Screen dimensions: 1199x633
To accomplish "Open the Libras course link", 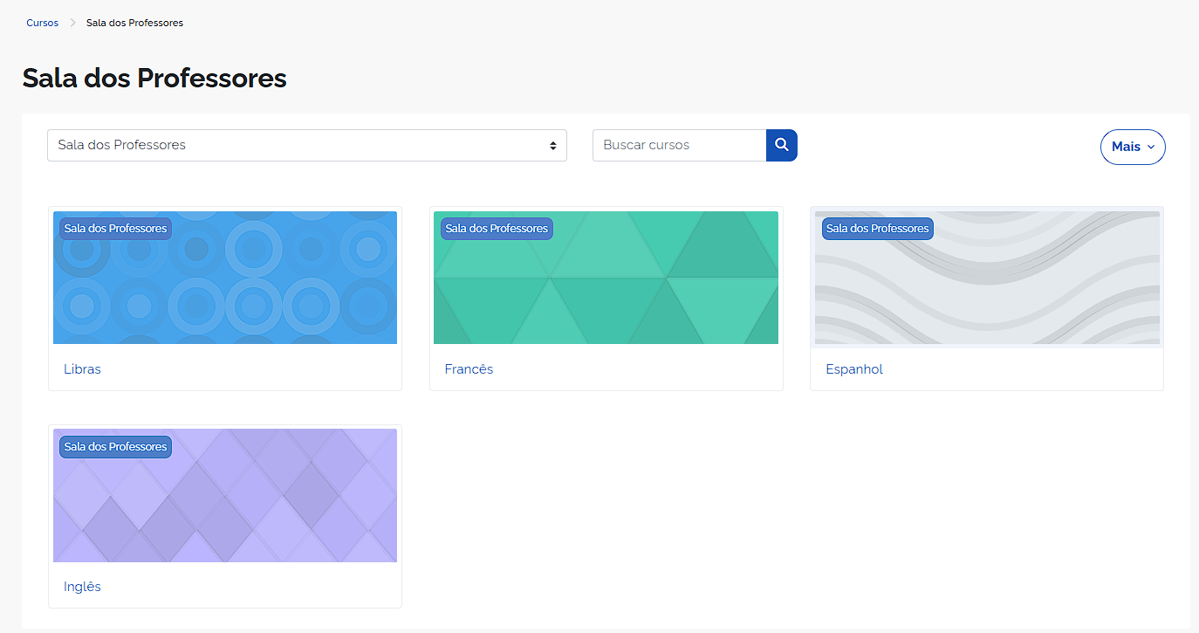I will (82, 369).
